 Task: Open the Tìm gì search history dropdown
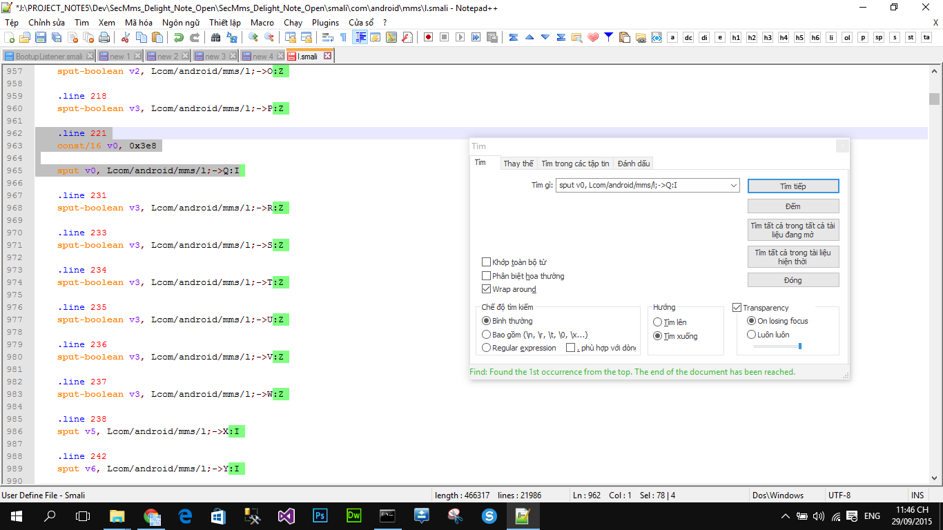coord(733,185)
